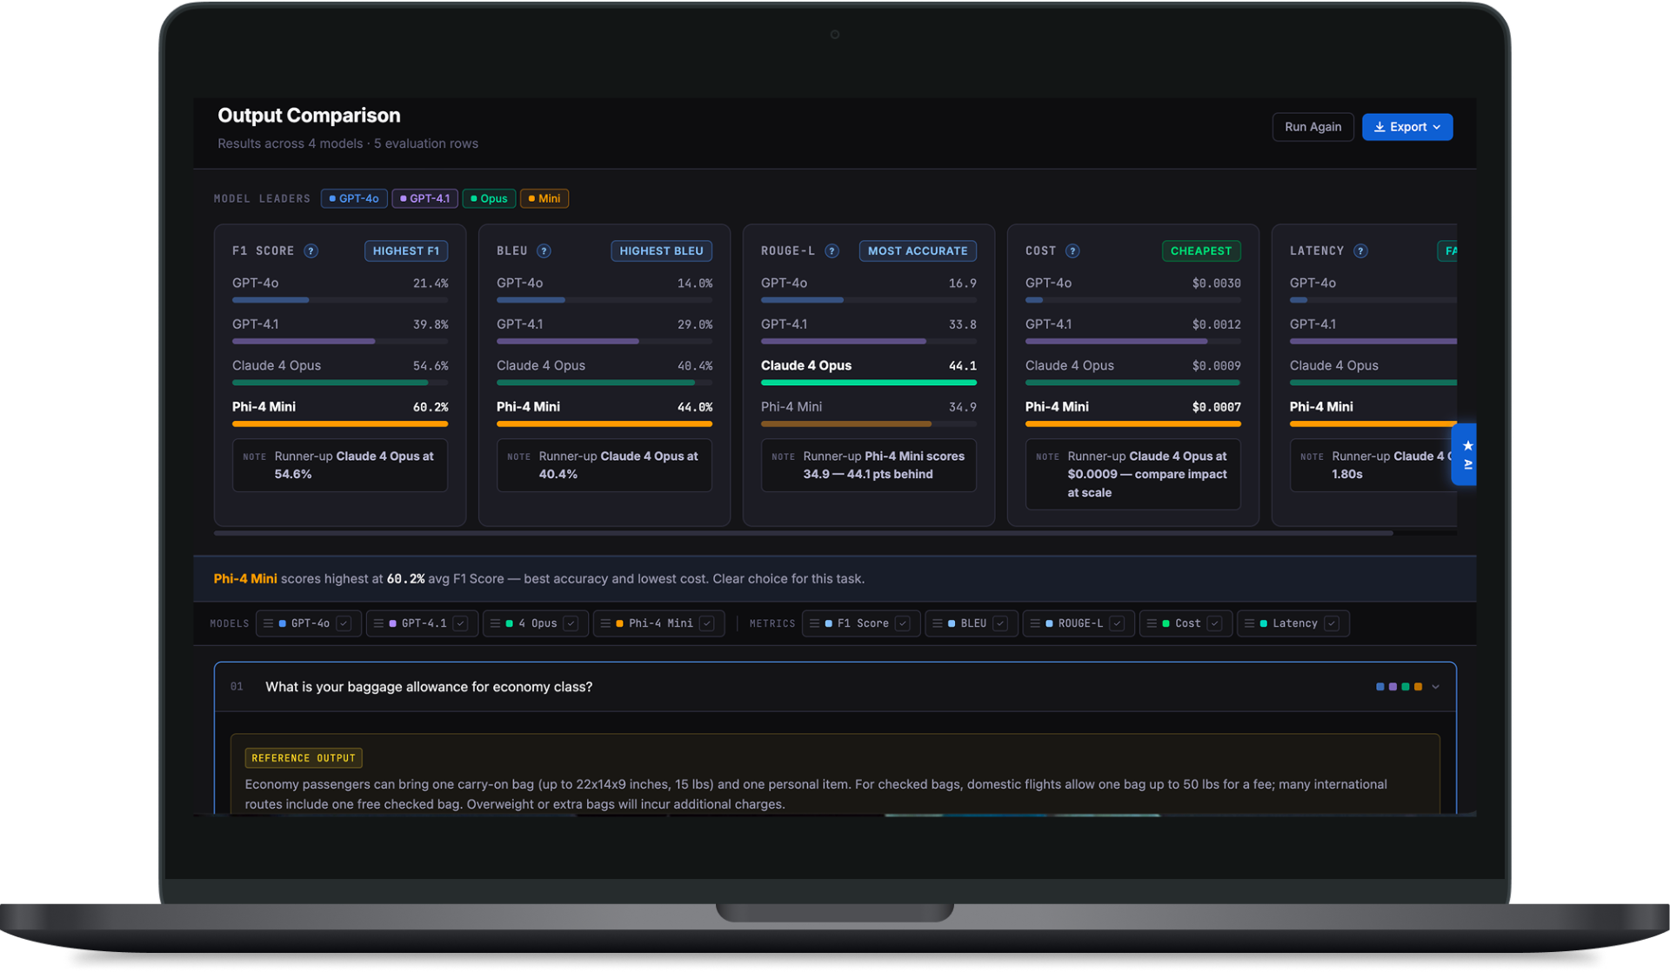Click the HIGHEST F1 badge
This screenshot has width=1670, height=972.
click(x=406, y=251)
